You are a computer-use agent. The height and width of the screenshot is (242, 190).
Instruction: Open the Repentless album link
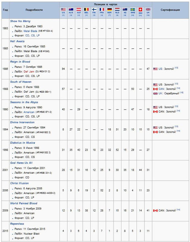tap(17, 224)
